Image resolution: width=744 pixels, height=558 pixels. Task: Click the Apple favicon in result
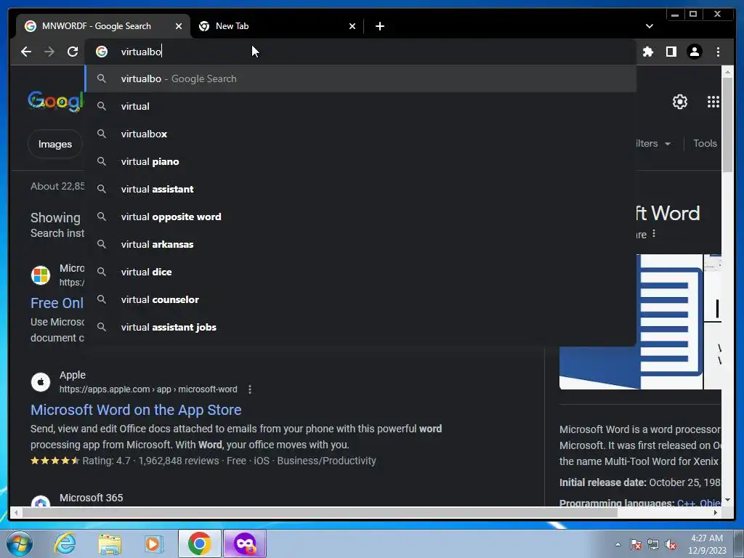point(41,382)
